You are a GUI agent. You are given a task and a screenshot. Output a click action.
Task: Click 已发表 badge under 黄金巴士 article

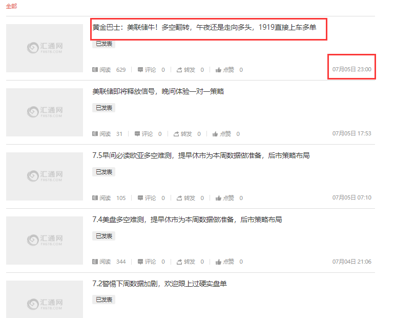click(104, 44)
